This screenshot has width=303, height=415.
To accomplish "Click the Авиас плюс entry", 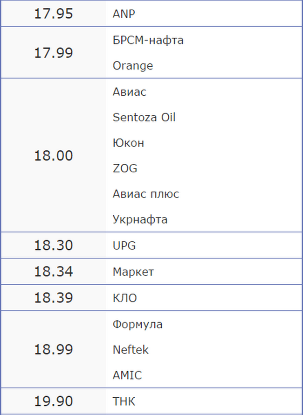I will click(146, 194).
